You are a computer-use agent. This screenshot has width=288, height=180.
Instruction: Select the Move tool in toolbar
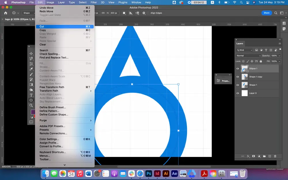(x=31, y=54)
